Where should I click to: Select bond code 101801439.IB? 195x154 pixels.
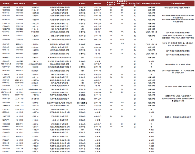coord(6,90)
